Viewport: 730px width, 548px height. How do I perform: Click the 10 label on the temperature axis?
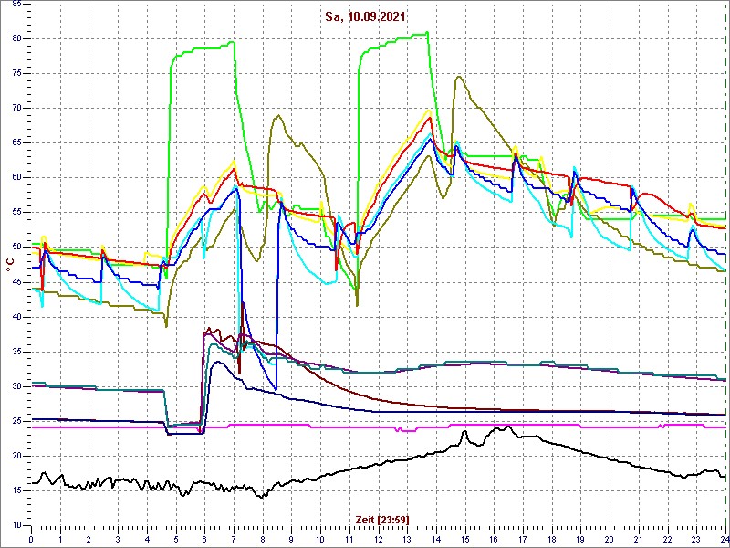(x=16, y=525)
